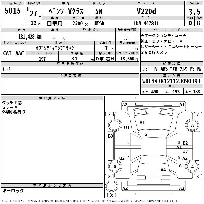The height and width of the screenshot is (204, 204).
Task: Select the chassis number WDF4478121123090393
Action: pyautogui.click(x=171, y=81)
